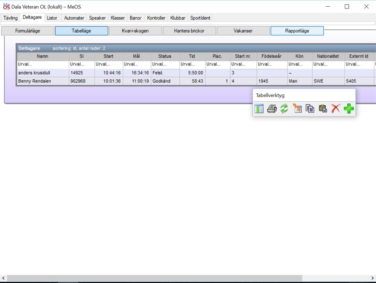Go to the Automater tab

coord(74,18)
